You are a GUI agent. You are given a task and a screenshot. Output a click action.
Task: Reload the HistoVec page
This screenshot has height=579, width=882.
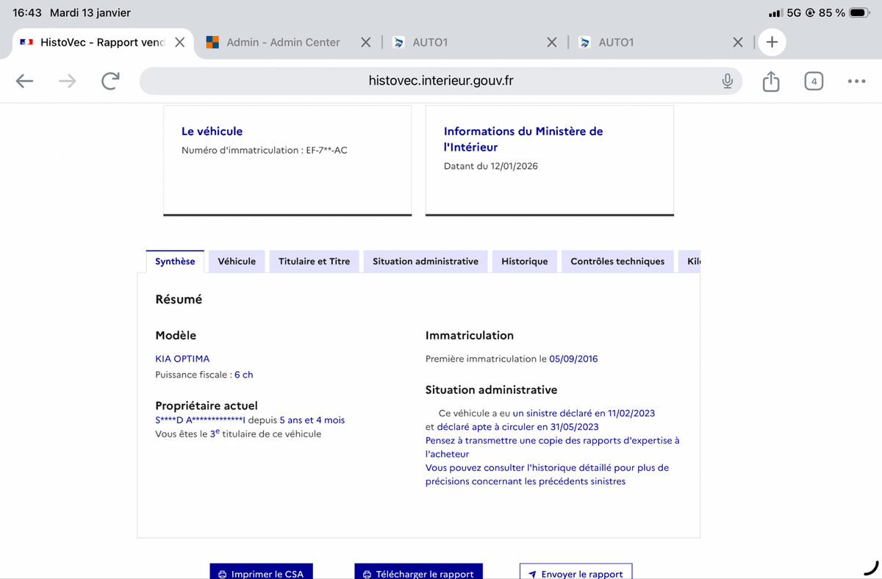[110, 81]
